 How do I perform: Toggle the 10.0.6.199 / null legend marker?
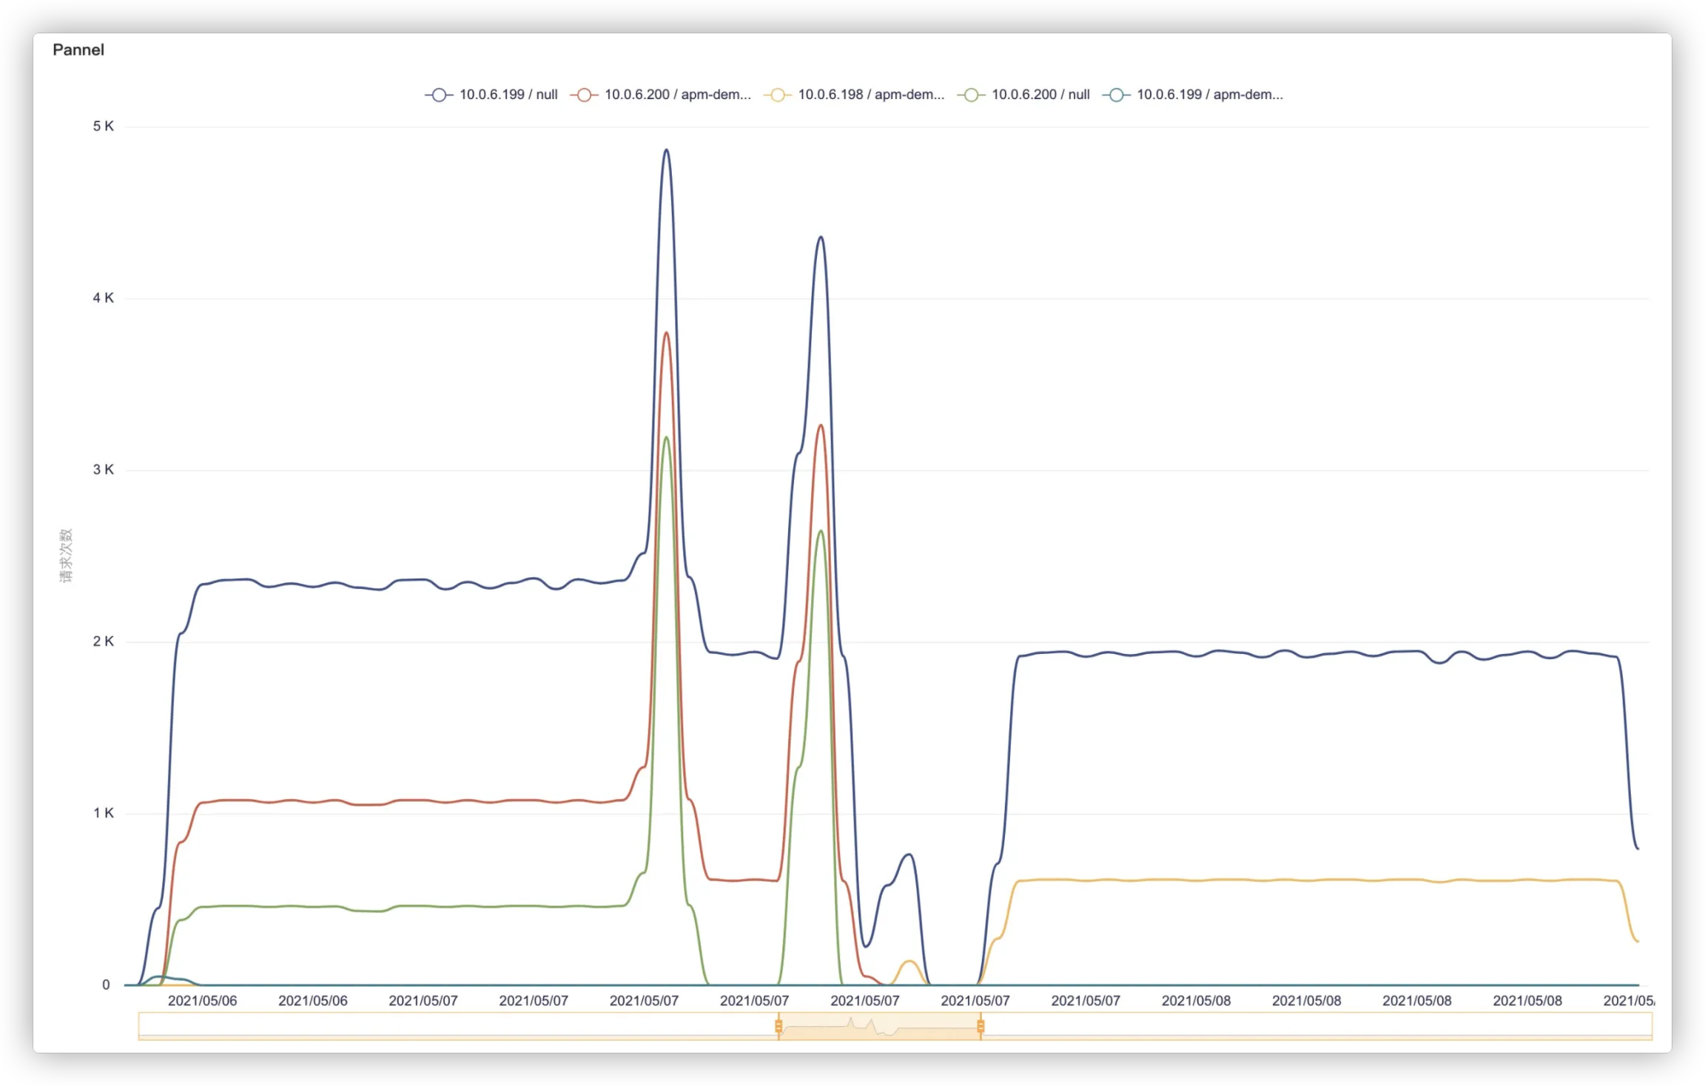[x=439, y=95]
